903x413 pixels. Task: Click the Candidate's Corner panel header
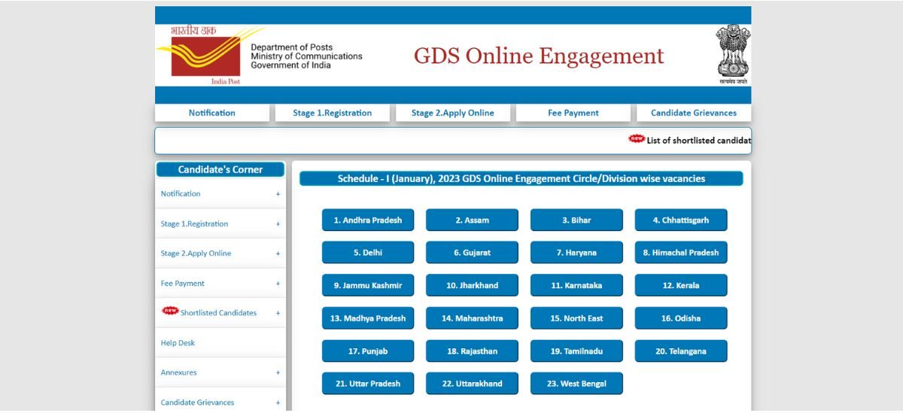pyautogui.click(x=220, y=170)
